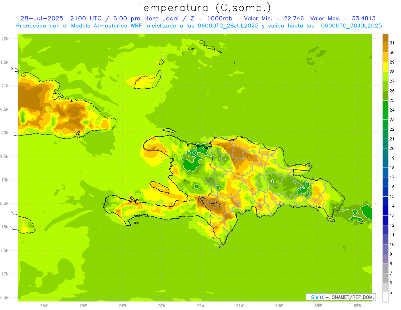Click the "ONAMET/REP.DOM." credit label
Screen dimensions: 401x310
point(353,297)
